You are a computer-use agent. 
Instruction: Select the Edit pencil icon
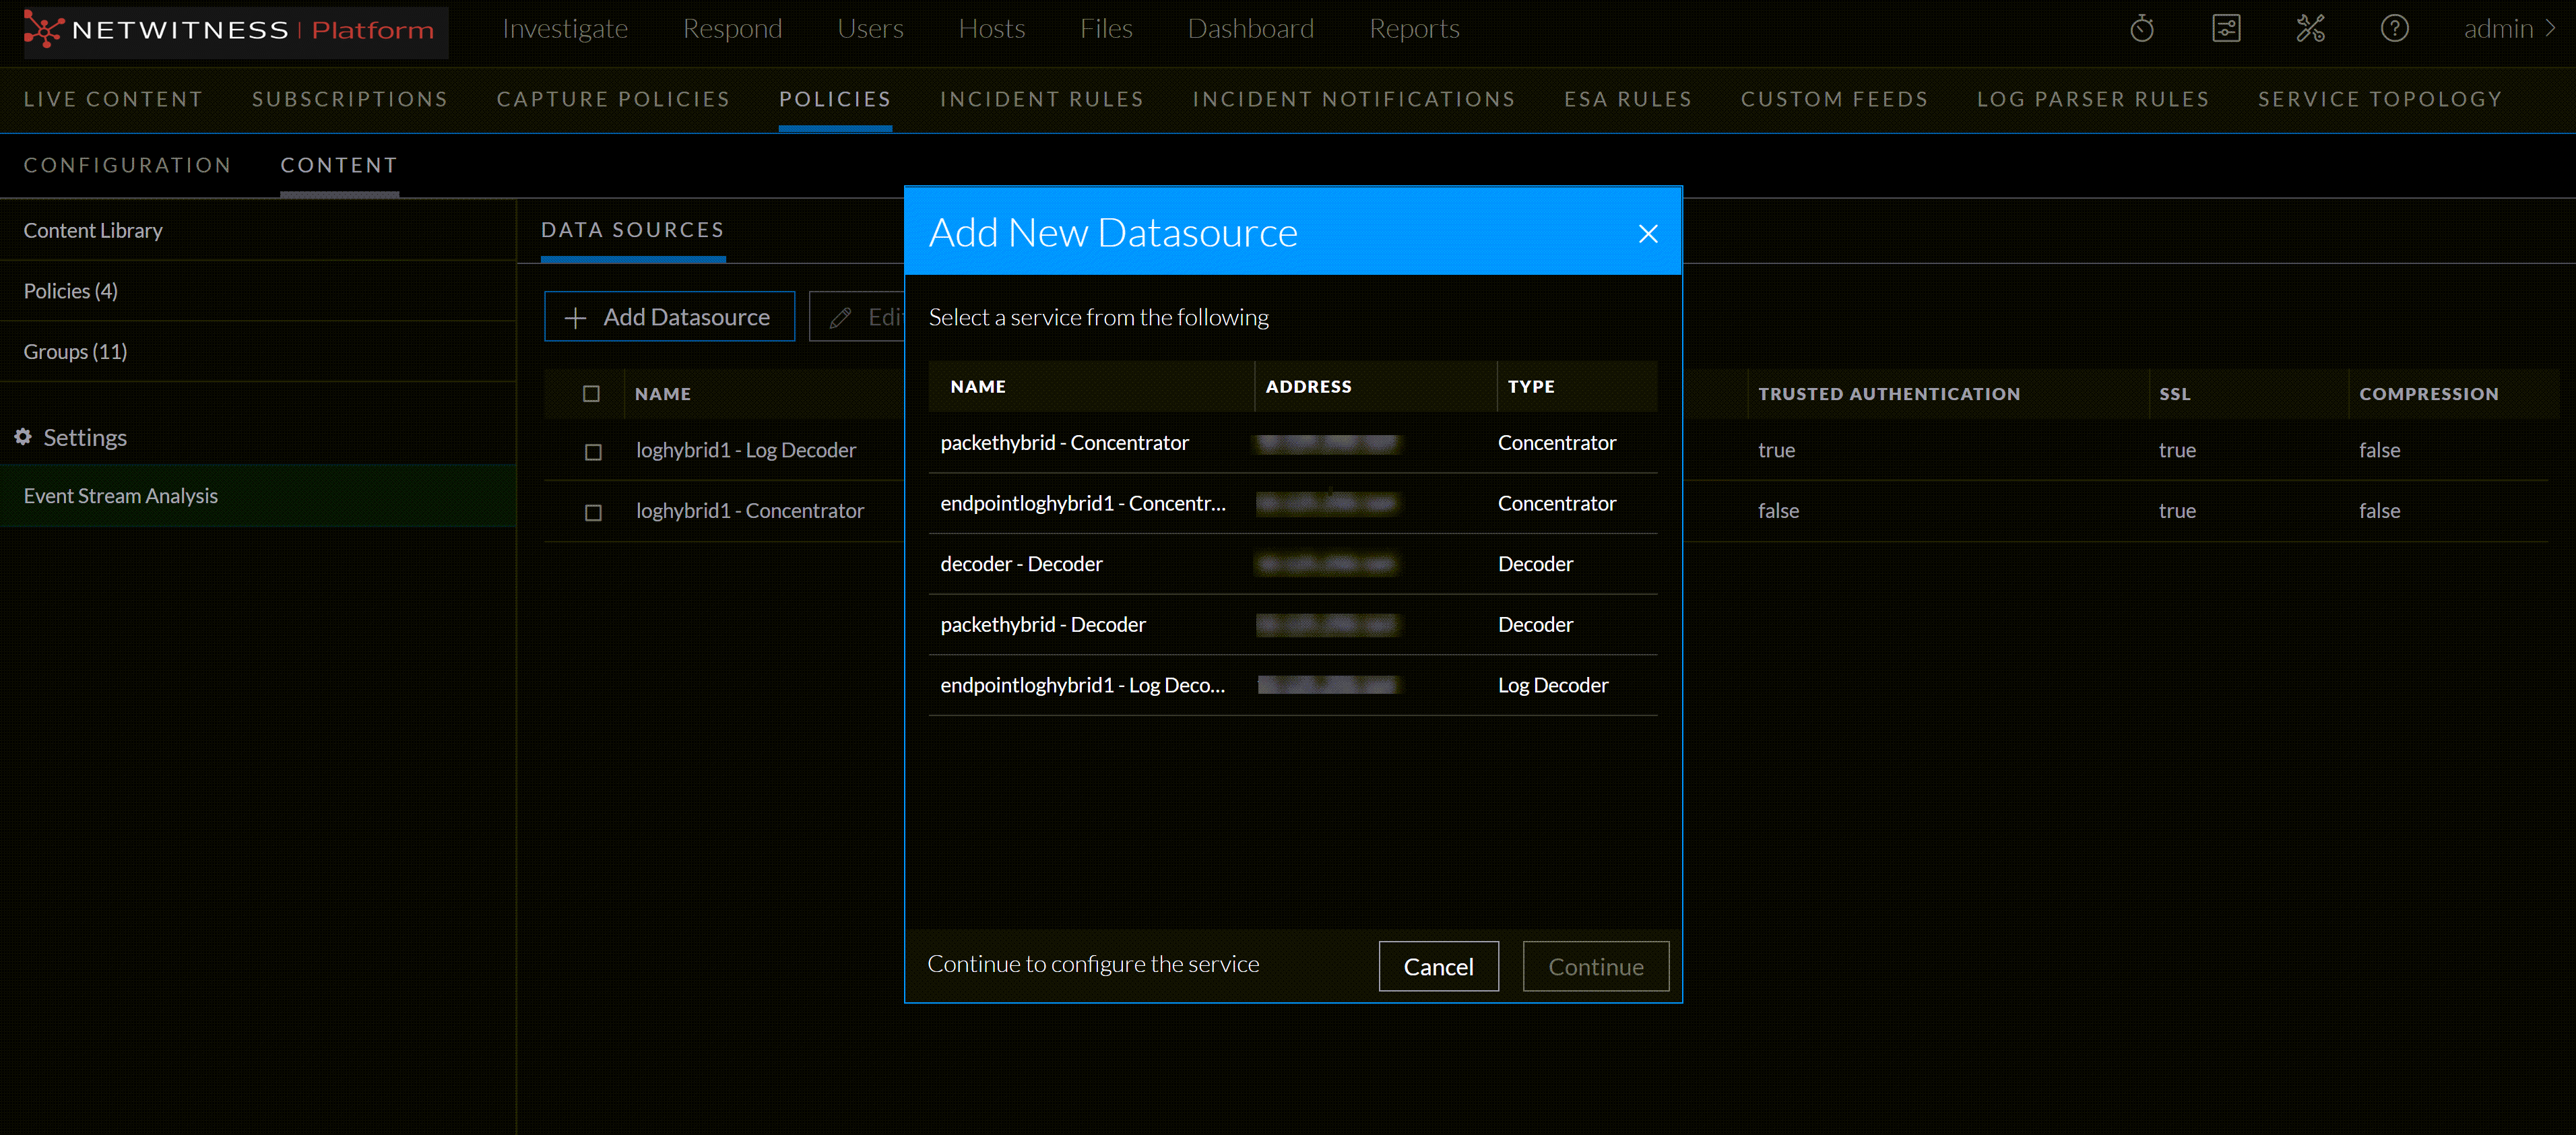[839, 316]
